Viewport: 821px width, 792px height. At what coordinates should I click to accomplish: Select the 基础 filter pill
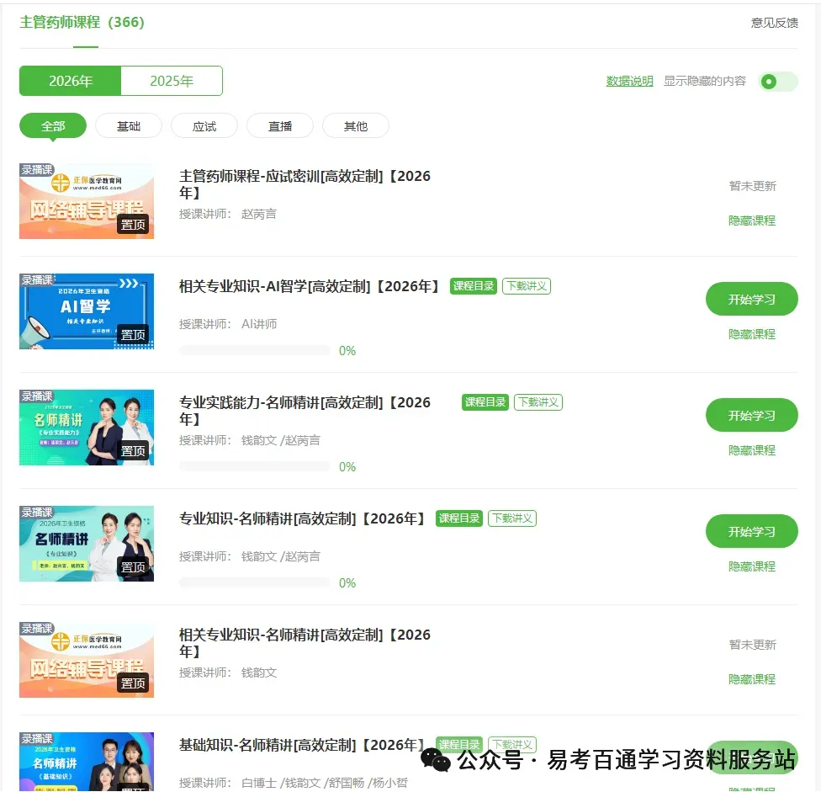[x=128, y=125]
